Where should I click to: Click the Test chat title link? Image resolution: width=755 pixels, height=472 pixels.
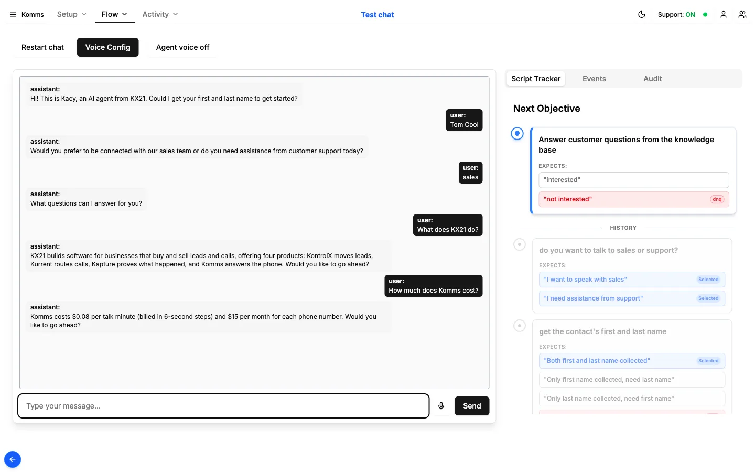click(377, 15)
